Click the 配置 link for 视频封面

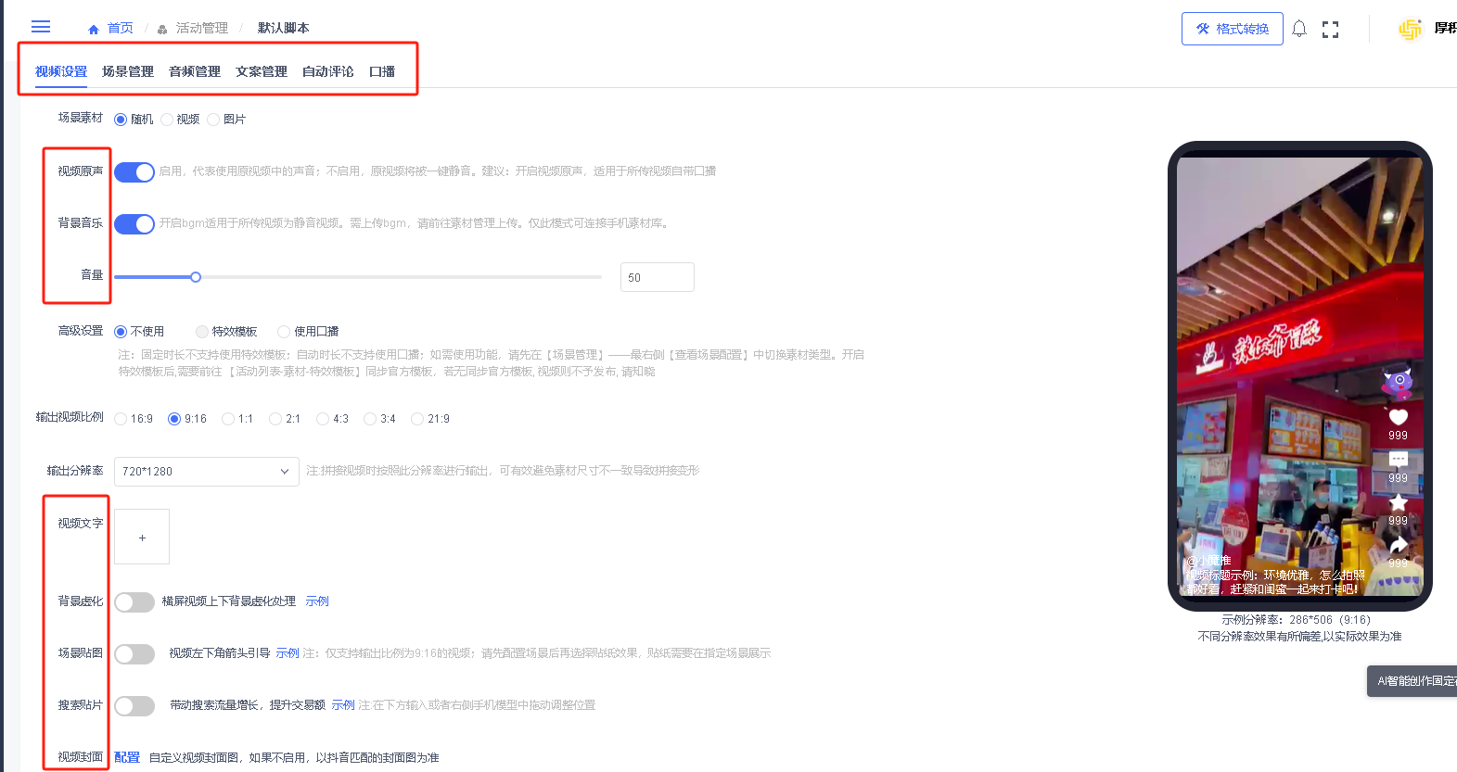click(x=127, y=757)
